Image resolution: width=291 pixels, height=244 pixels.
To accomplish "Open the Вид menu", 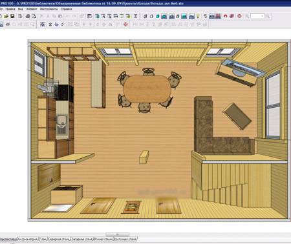I will (21, 9).
